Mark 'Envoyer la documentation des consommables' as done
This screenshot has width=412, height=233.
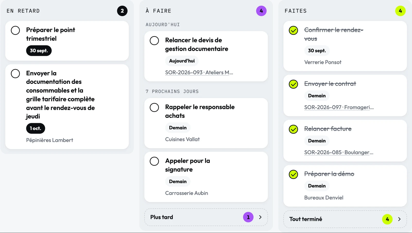[x=15, y=74]
